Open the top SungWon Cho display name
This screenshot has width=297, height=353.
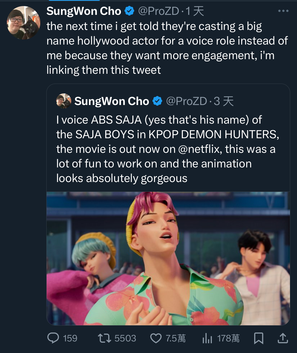tap(84, 11)
